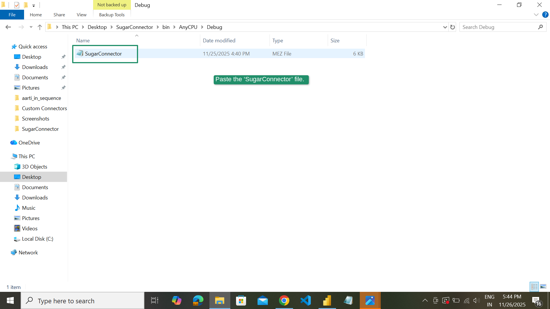Open the Custom Connectors folder
Viewport: 550px width, 309px height.
[x=44, y=108]
